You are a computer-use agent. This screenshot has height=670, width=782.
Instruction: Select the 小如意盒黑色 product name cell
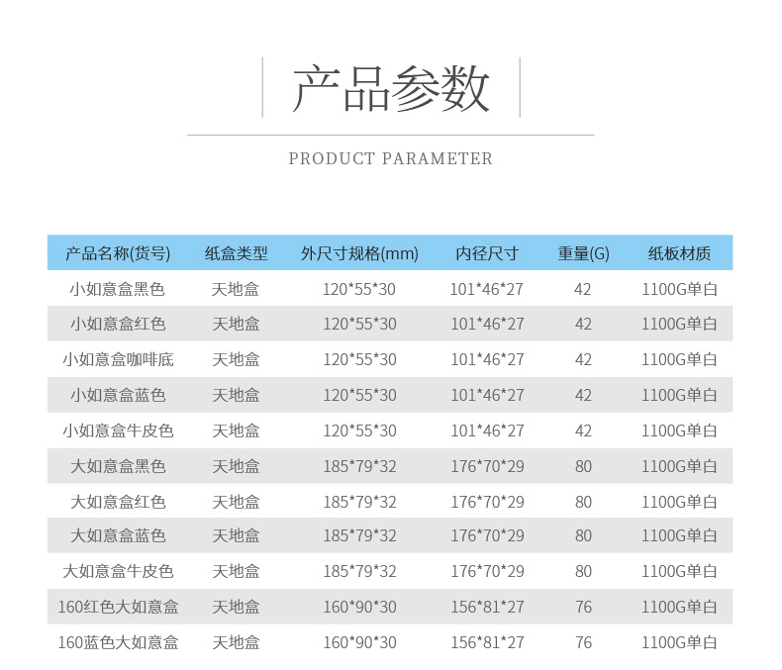[x=118, y=289]
